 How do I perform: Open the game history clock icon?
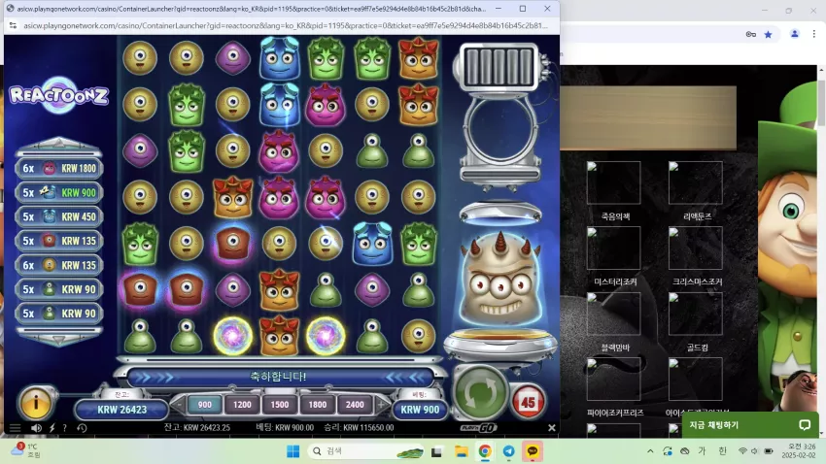(x=82, y=428)
